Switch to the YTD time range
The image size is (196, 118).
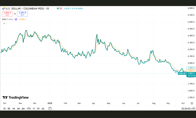28,108
